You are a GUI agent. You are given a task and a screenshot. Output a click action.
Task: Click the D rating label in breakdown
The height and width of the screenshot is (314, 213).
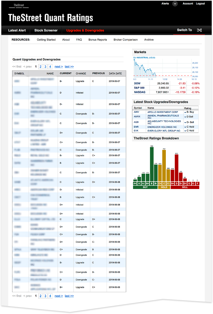click(177, 183)
